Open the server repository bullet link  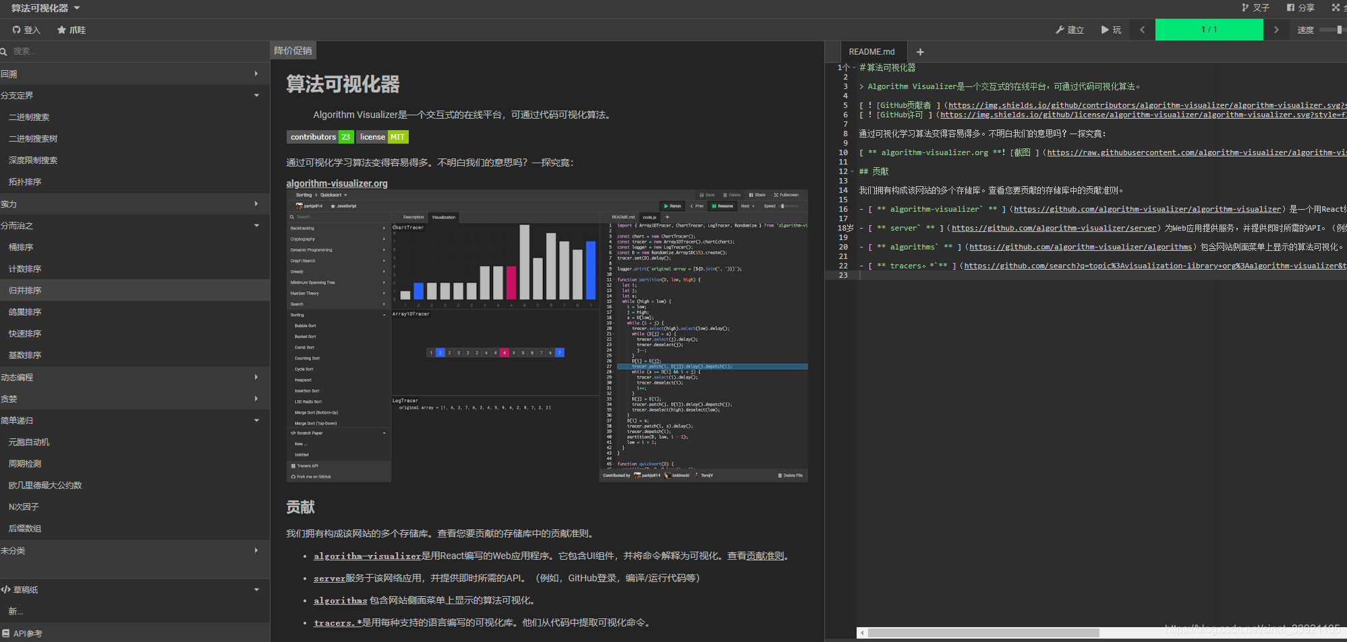coord(329,579)
